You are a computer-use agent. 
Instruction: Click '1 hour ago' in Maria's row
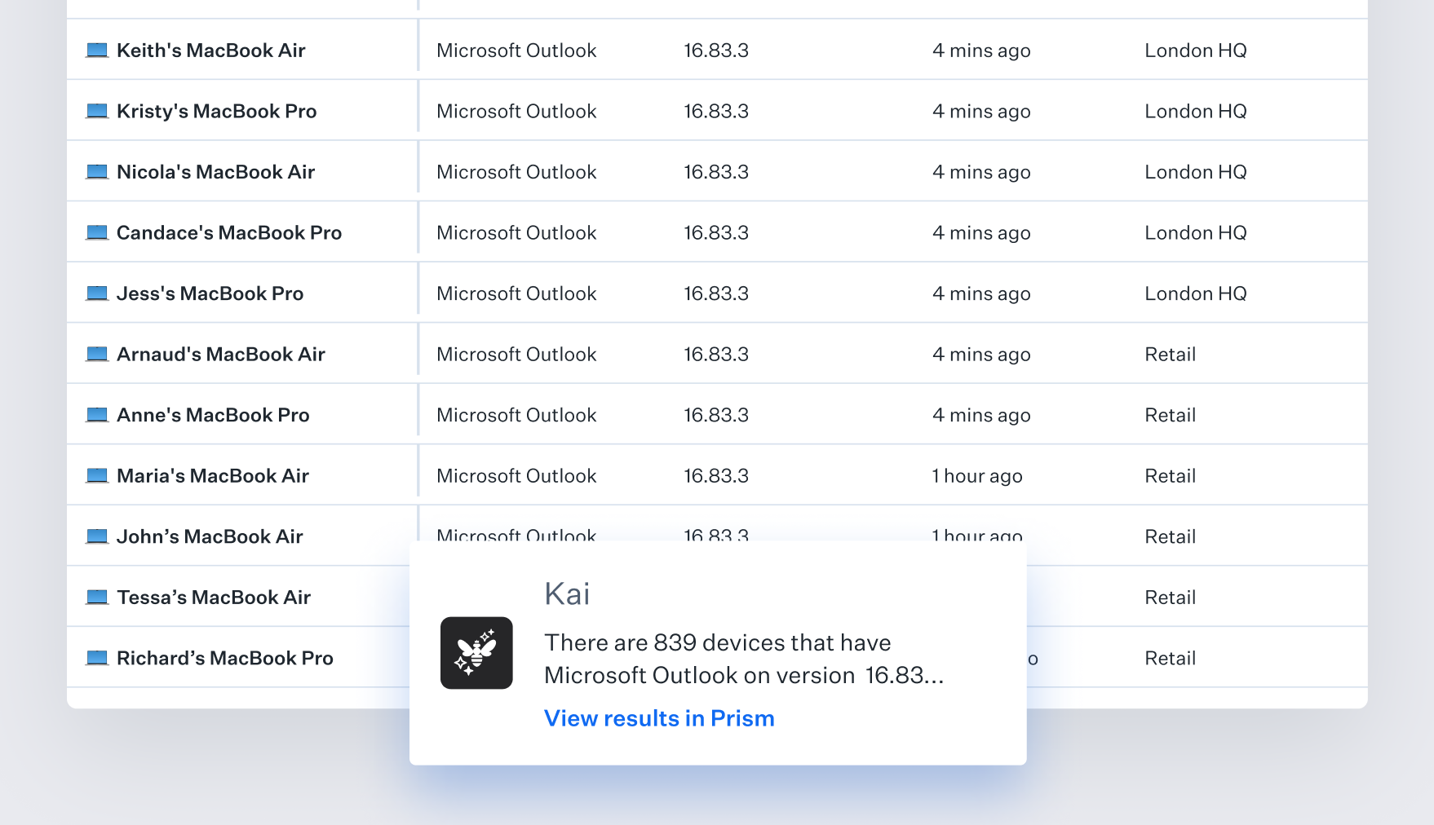976,476
